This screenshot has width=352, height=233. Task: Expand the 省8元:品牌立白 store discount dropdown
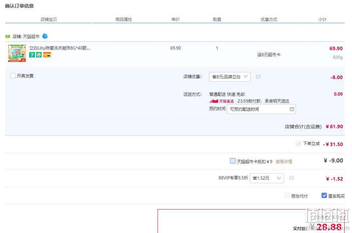pyautogui.click(x=230, y=77)
